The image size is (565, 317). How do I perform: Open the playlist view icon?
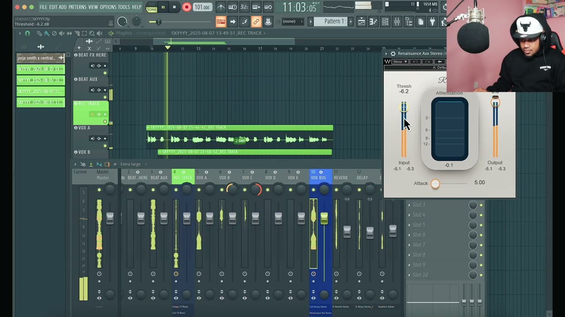pyautogui.click(x=362, y=21)
